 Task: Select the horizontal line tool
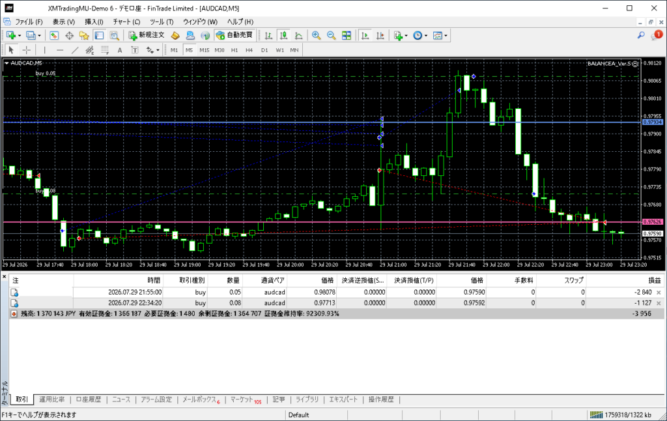(x=60, y=50)
